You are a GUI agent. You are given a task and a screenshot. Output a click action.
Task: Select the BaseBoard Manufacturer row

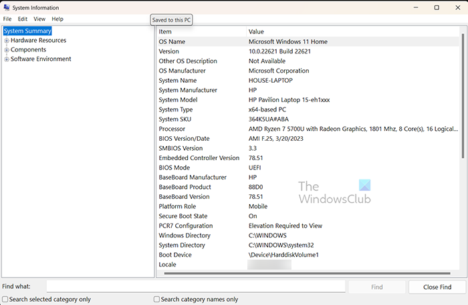pyautogui.click(x=308, y=178)
